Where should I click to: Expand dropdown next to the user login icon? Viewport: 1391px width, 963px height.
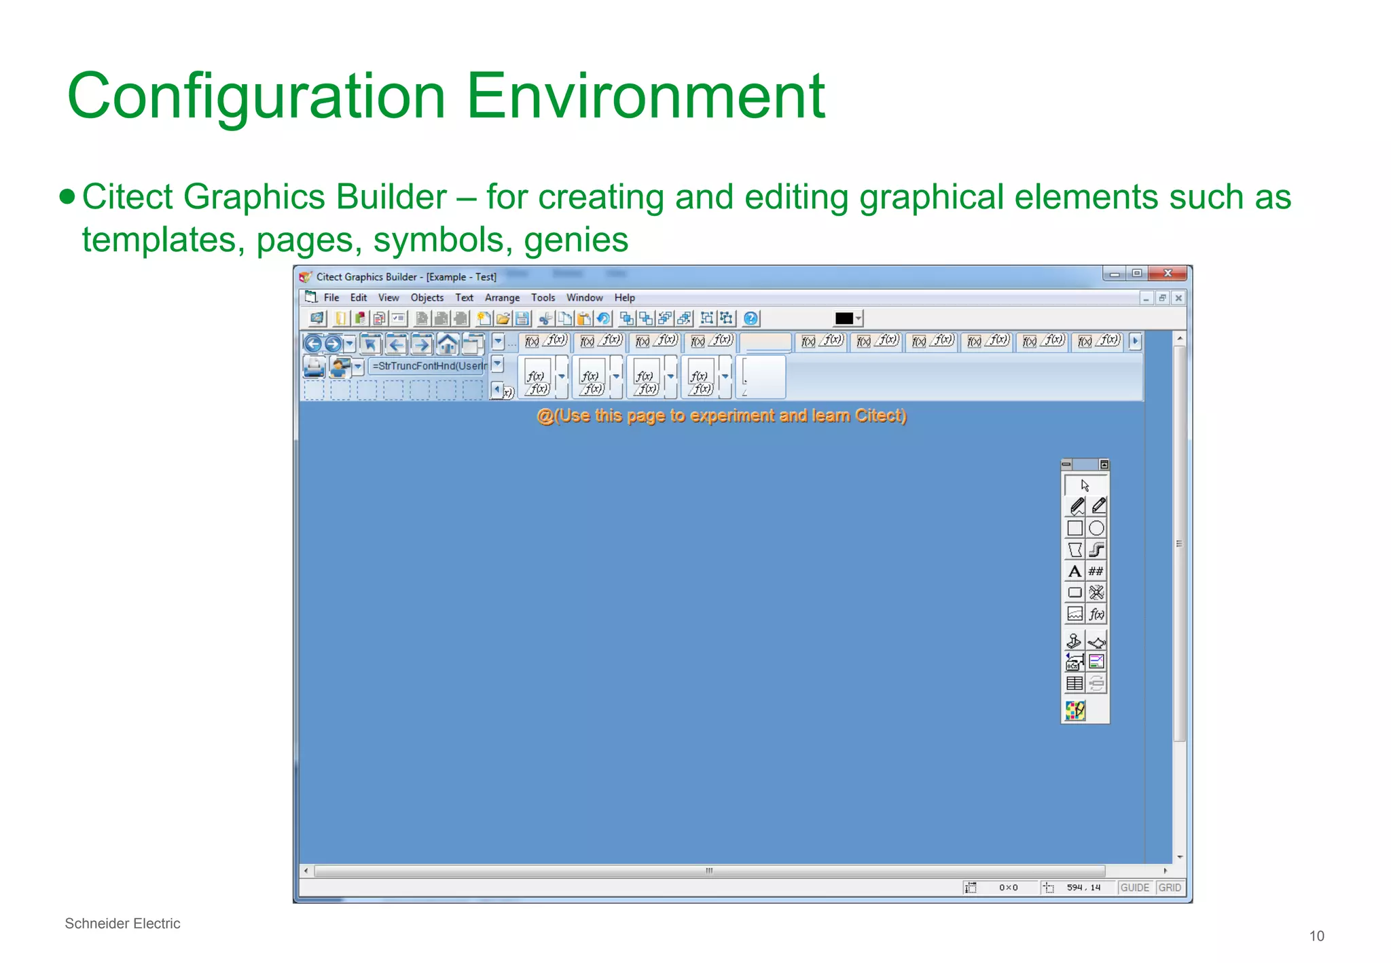[x=358, y=367]
